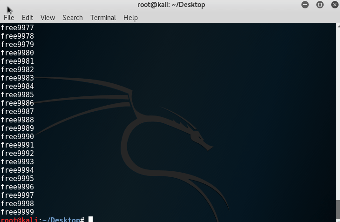Screen dimensions: 340x222
Task: Click the scrollbar up arrow
Action: pos(338,26)
